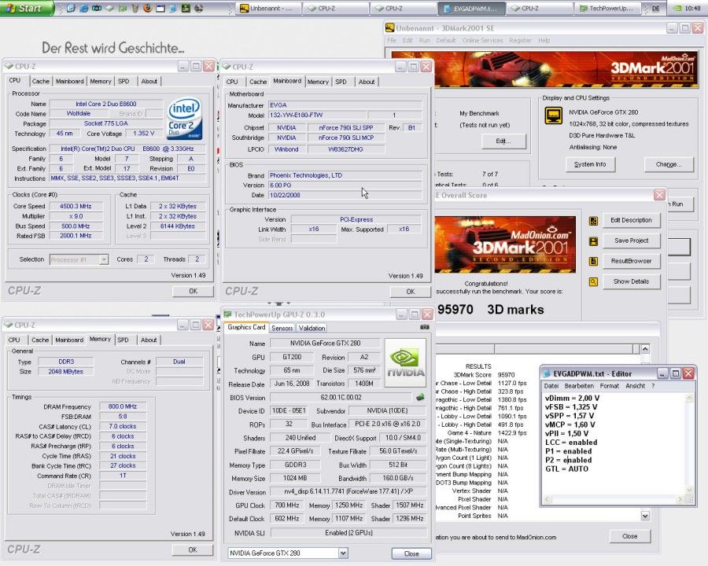Click the clock showing 10:48
Viewport: 708px width, 566px height.
(693, 8)
